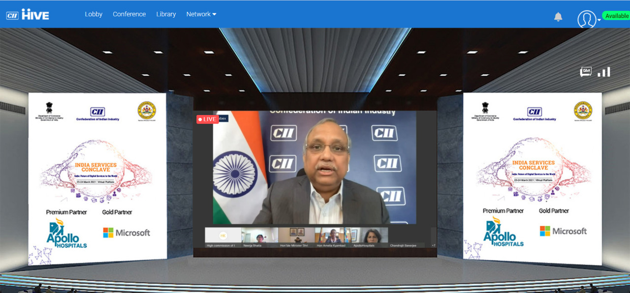
Task: Go to the Lobby
Action: tap(94, 14)
